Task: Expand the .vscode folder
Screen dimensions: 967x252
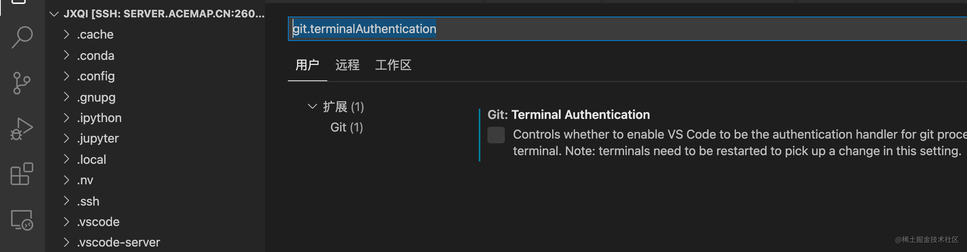Action: pyautogui.click(x=66, y=222)
